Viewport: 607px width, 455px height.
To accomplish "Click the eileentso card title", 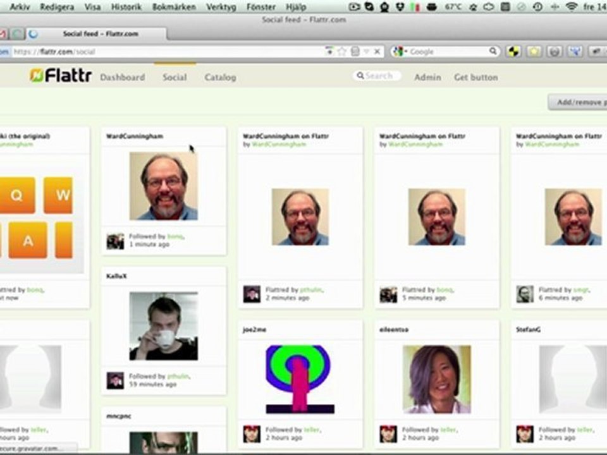I will [x=394, y=330].
